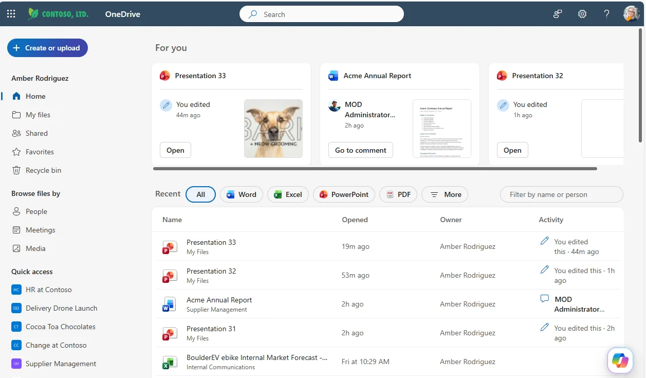This screenshot has height=378, width=646.
Task: Open Cocoa Toa Chocolates quick access link
Action: [61, 327]
